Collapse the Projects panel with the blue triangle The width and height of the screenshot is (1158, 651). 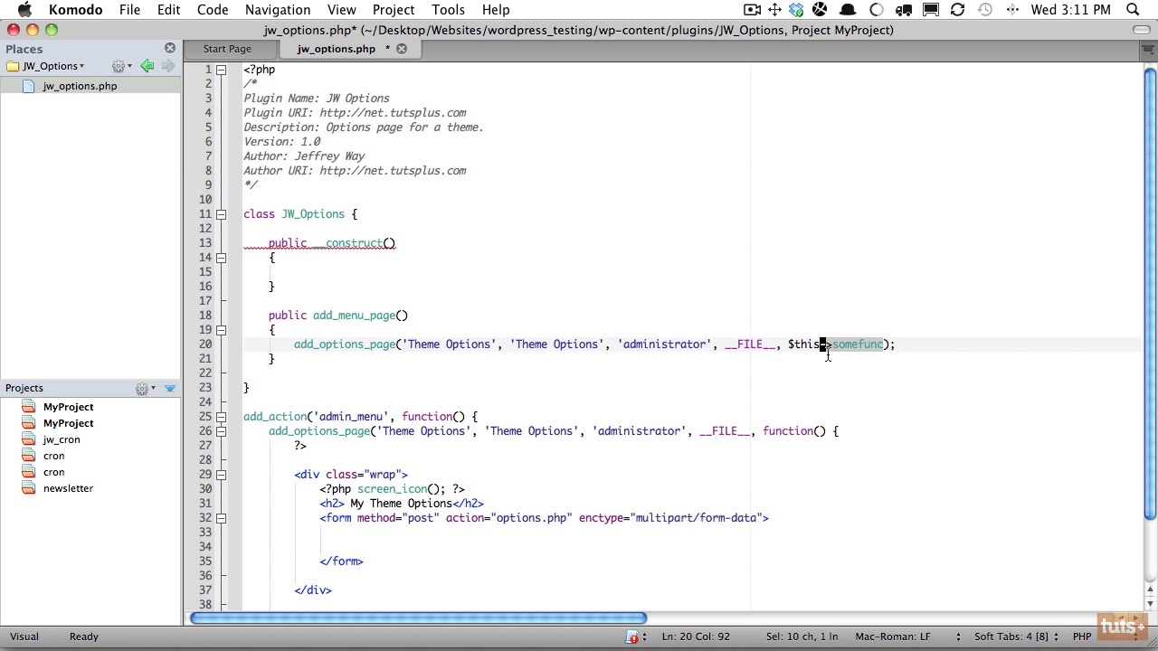pos(170,389)
